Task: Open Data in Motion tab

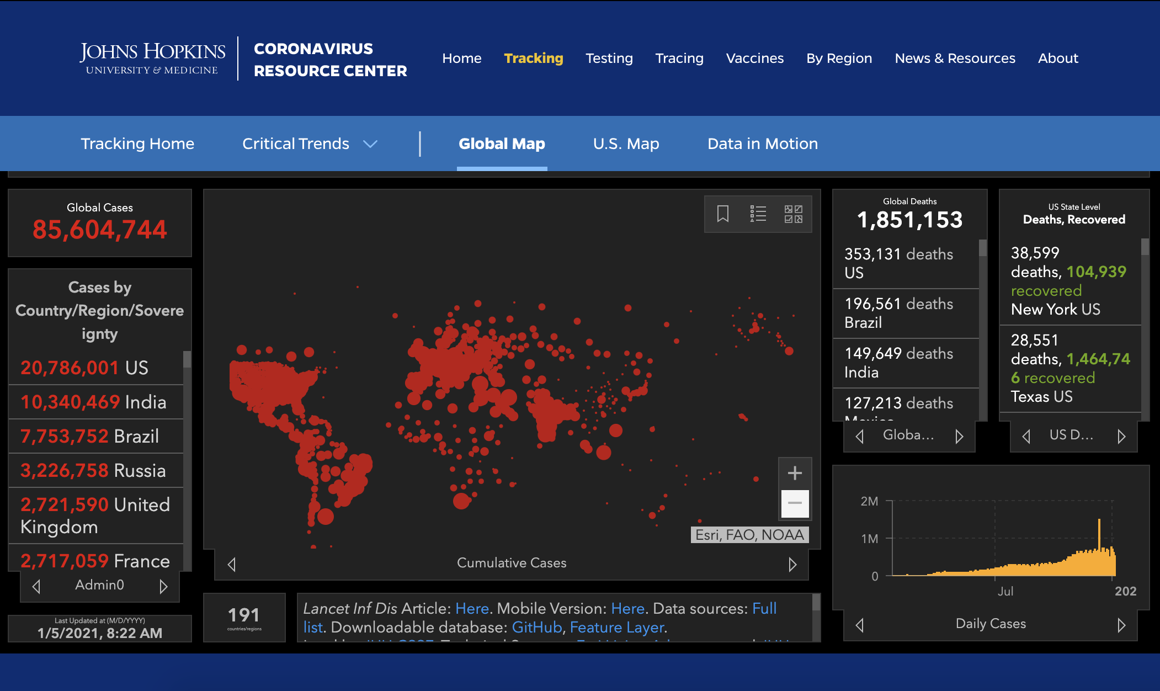Action: [762, 144]
